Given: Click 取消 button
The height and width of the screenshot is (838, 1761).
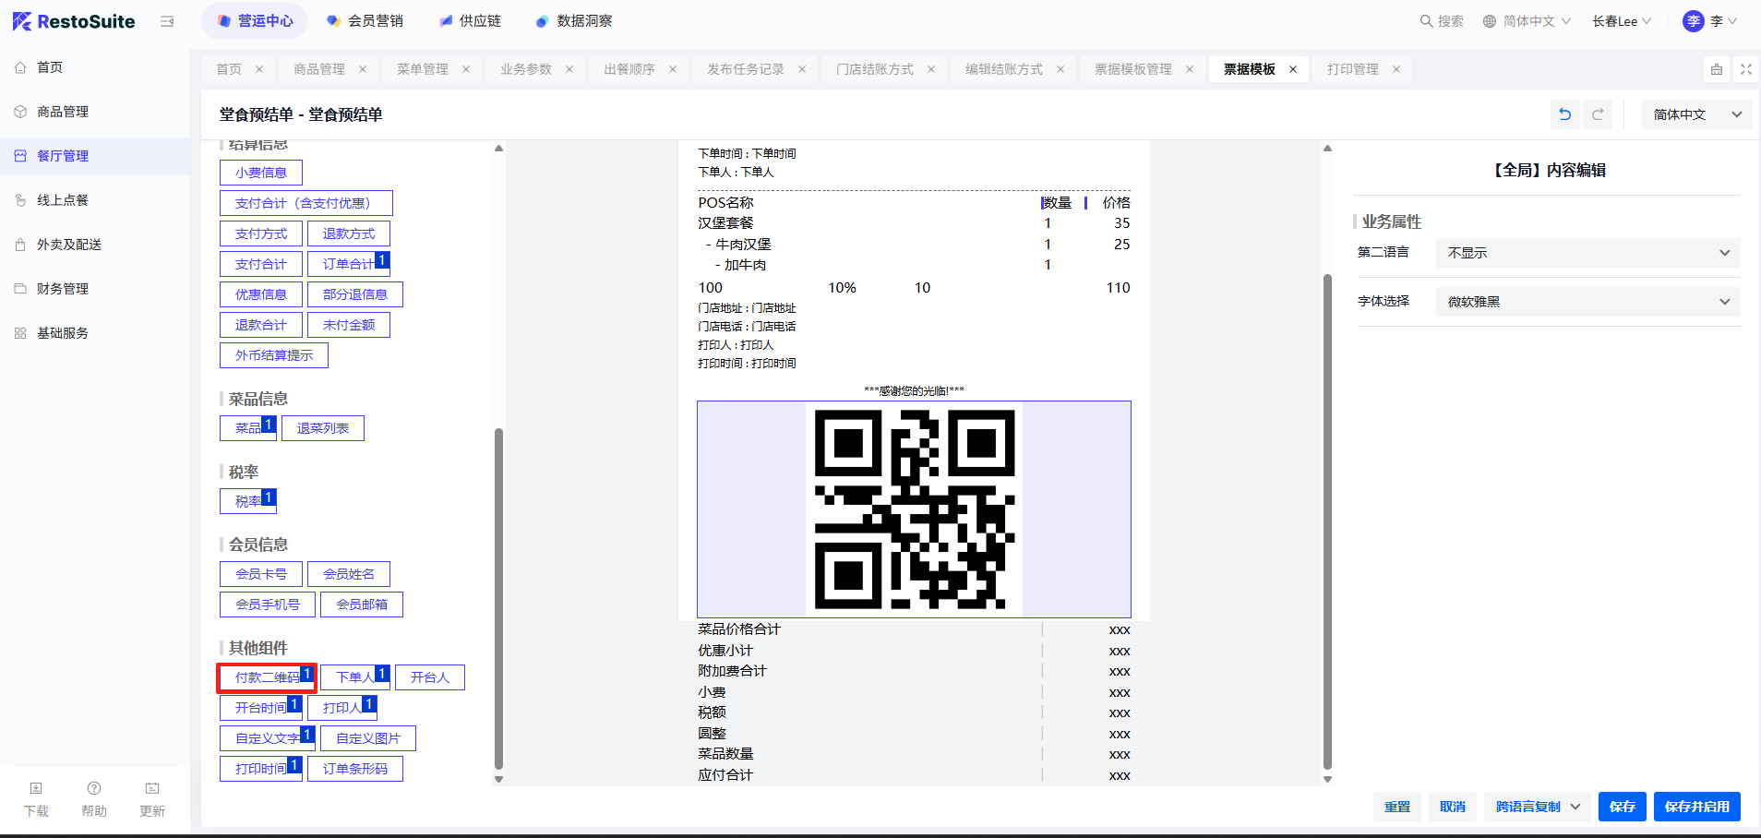Looking at the screenshot, I should [x=1453, y=807].
